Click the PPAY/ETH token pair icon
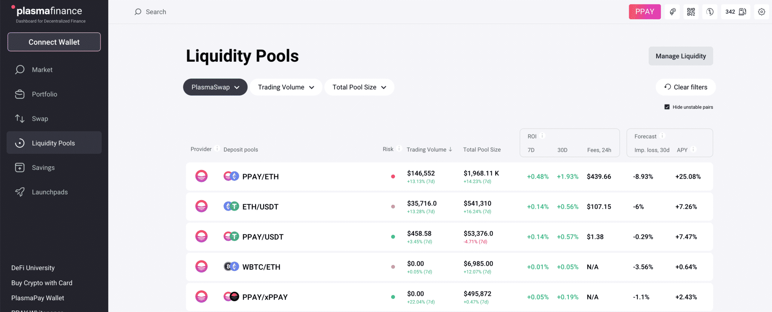Screen dimensions: 772x312 (231, 176)
